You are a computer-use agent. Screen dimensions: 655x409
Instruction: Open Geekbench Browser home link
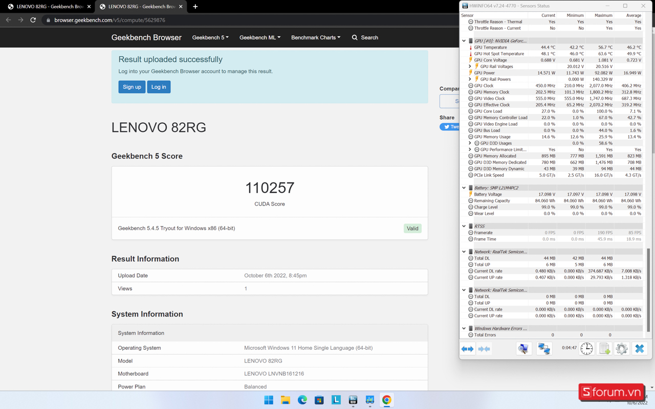[x=146, y=37]
